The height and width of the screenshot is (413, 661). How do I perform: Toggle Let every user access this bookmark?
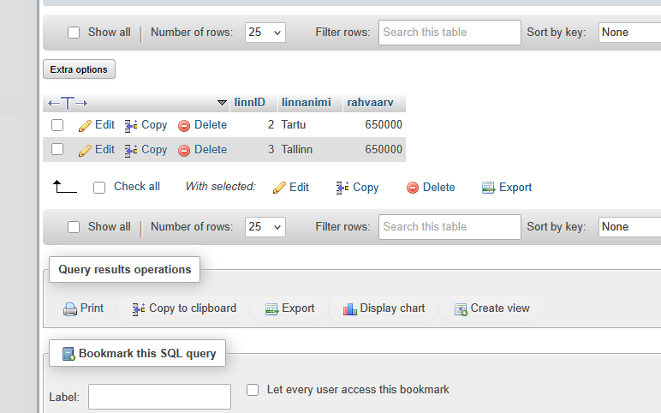[x=253, y=390]
